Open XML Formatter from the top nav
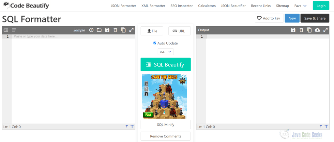The height and width of the screenshot is (142, 334). point(153,6)
